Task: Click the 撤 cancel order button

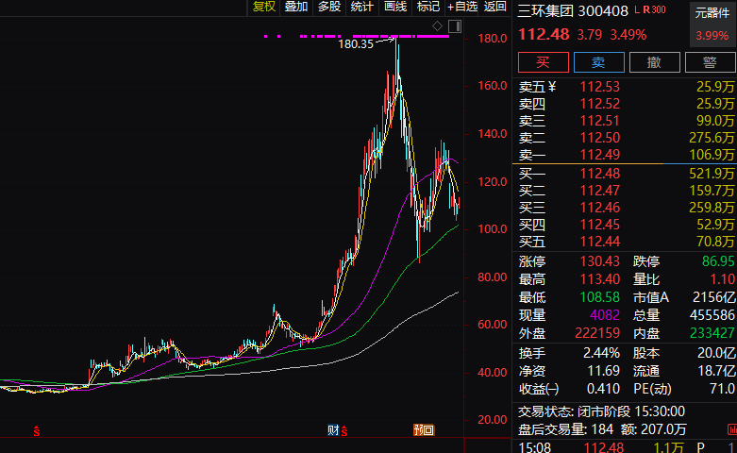Action: [x=654, y=62]
